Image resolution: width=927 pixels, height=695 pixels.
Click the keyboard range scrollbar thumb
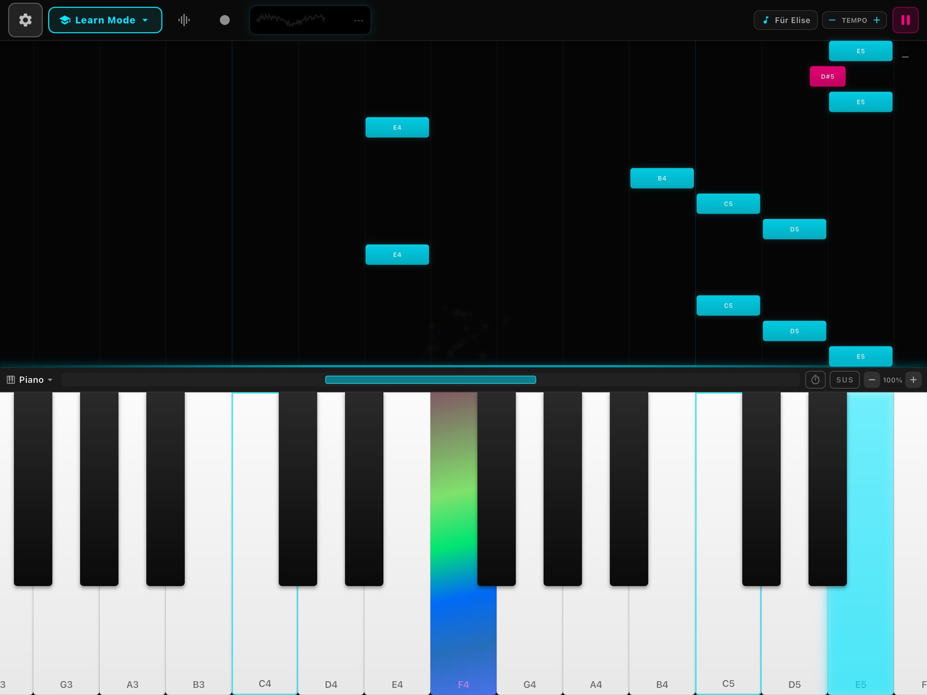pos(430,380)
